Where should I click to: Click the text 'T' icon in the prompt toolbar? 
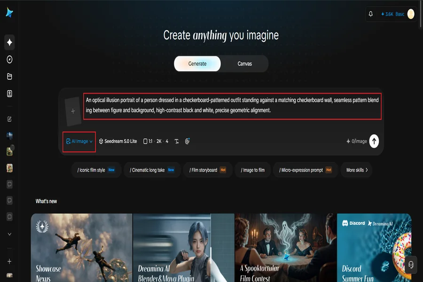coord(176,141)
